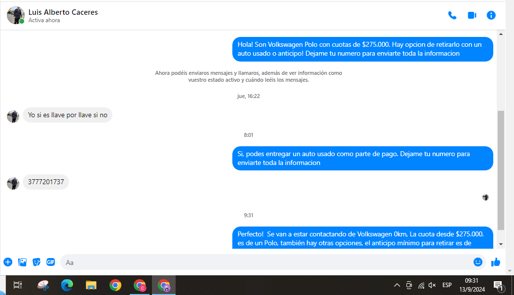The height and width of the screenshot is (295, 514).
Task: Open the conversation information panel
Action: coord(491,15)
